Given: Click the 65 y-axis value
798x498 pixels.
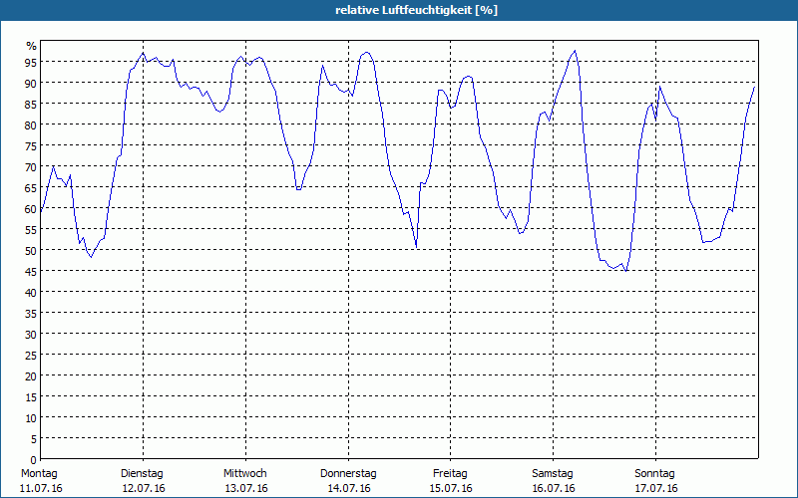Looking at the screenshot, I should click(31, 188).
